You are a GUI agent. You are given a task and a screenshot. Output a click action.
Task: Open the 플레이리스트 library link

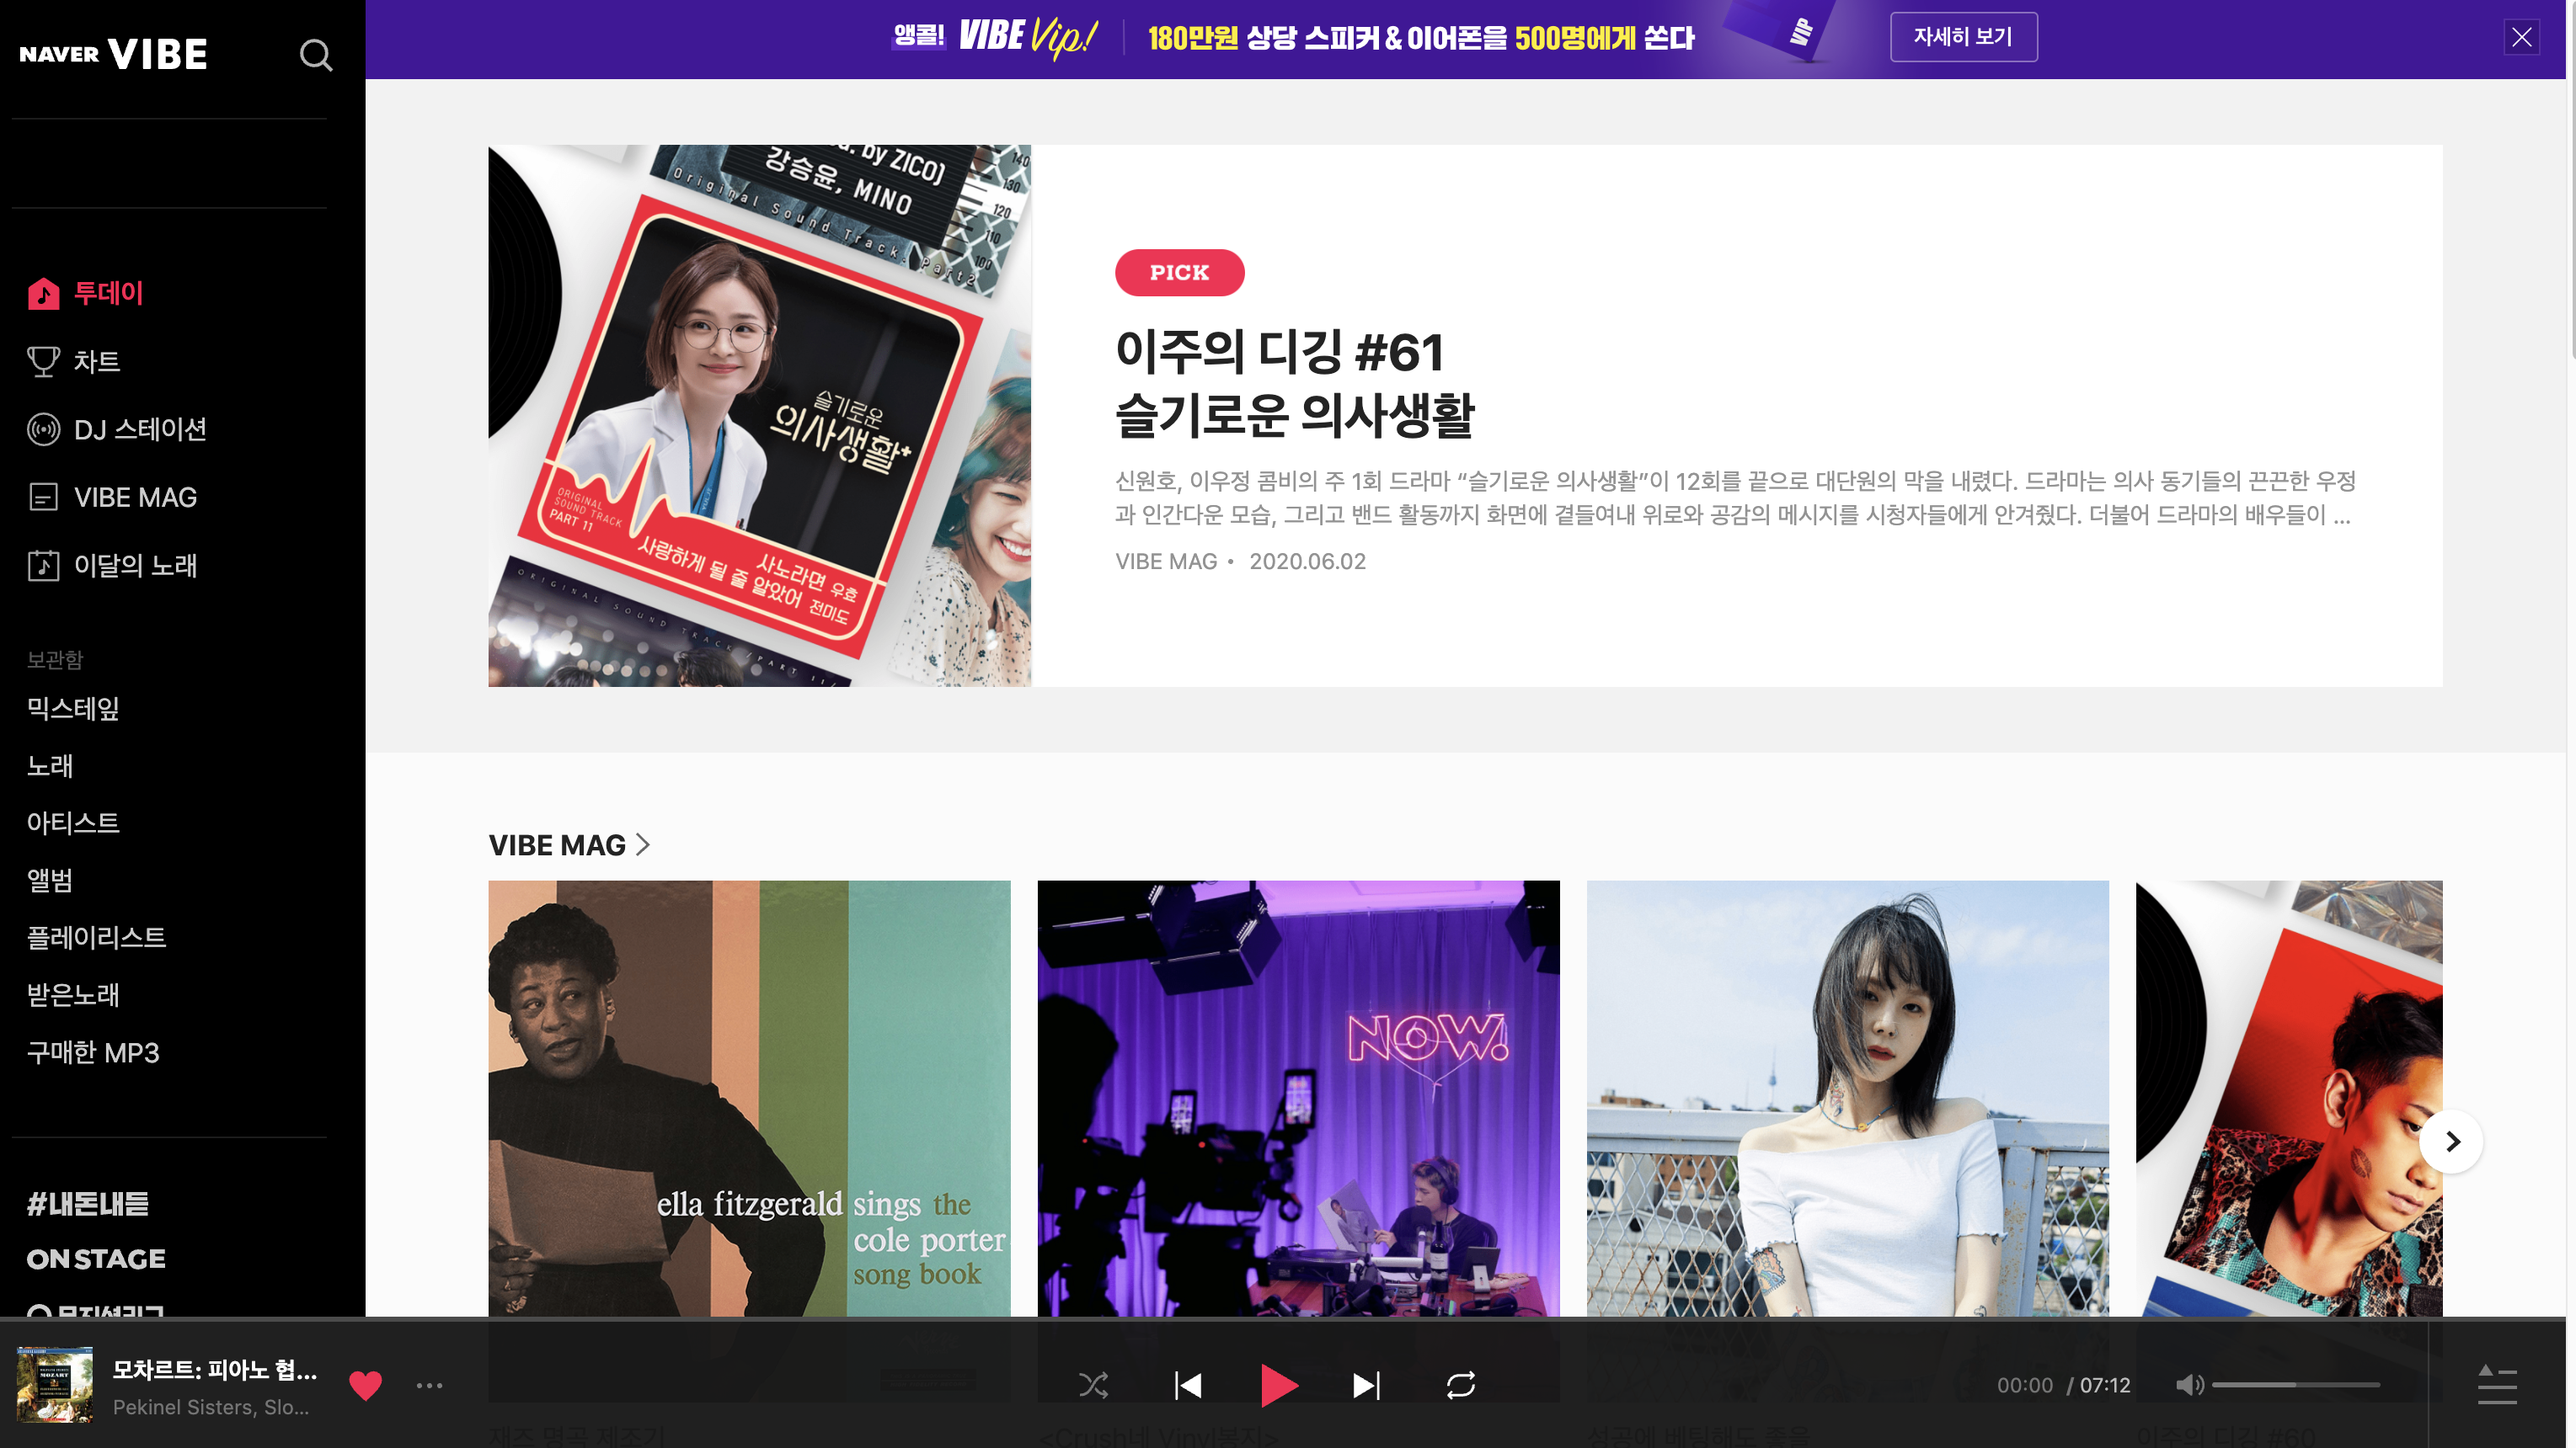click(96, 937)
